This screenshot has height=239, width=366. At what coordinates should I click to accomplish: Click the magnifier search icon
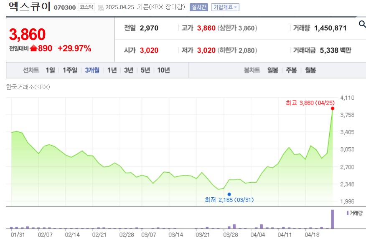pos(362,24)
